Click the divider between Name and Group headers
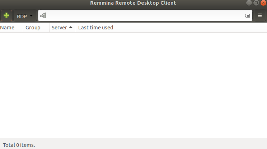 (23, 28)
